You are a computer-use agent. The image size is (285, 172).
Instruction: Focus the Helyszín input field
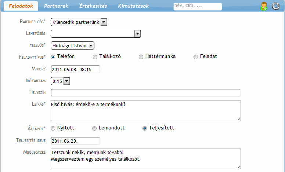146,93
